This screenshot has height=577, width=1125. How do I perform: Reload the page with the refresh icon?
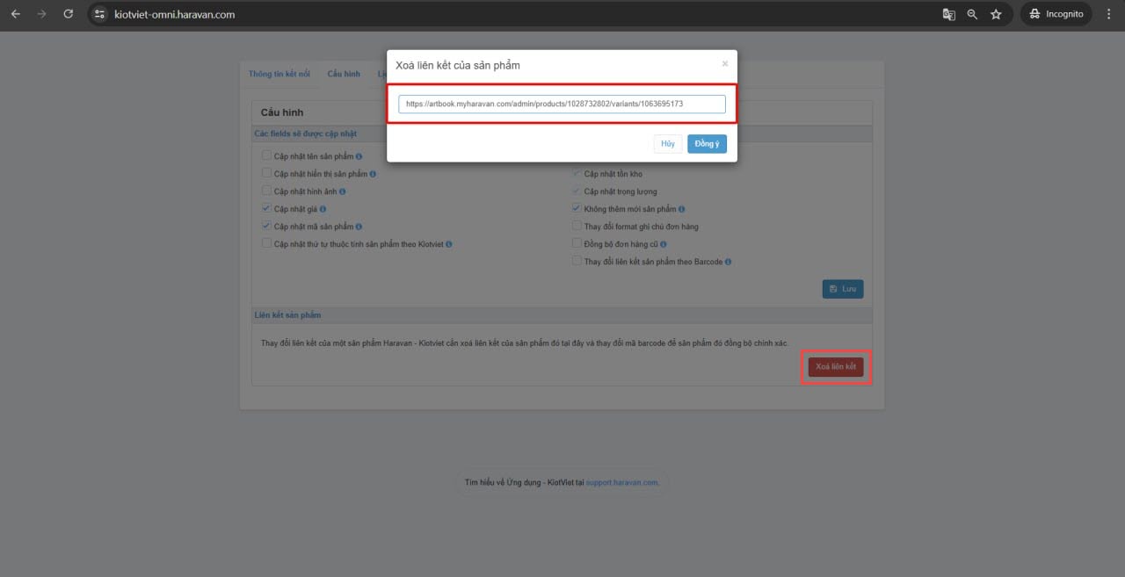tap(69, 14)
